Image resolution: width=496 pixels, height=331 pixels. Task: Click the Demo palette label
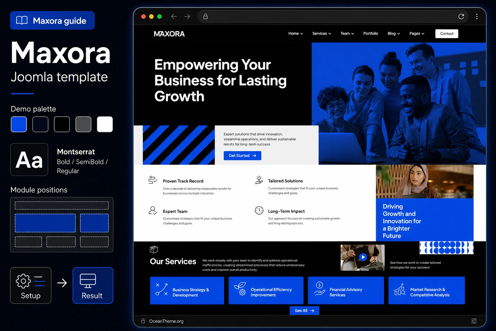33,109
